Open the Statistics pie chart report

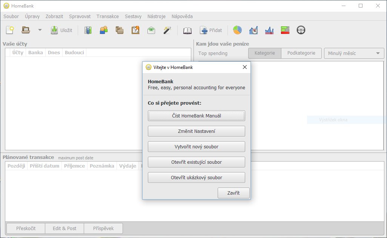click(237, 30)
